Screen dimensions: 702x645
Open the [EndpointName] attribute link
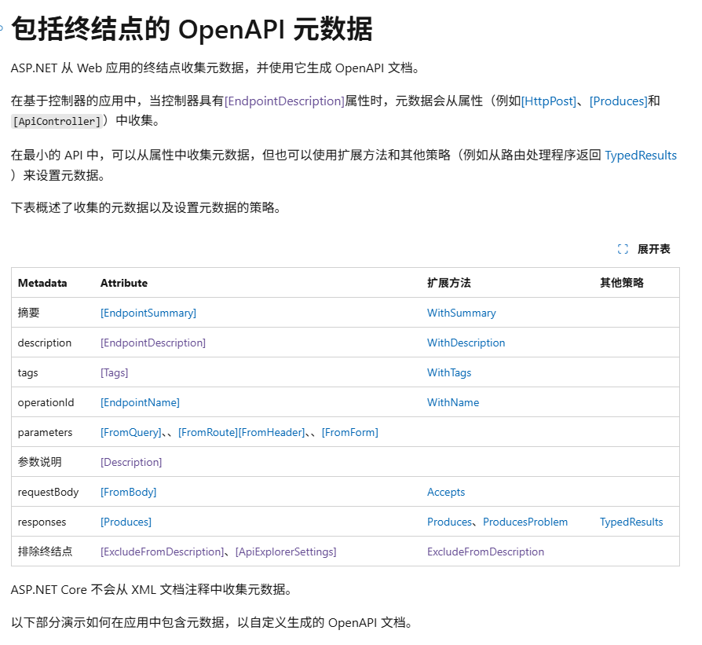tap(140, 402)
